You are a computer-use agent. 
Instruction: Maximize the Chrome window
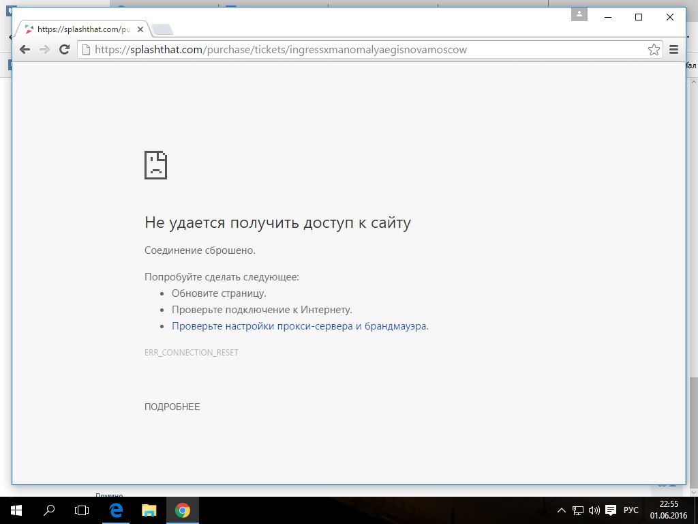coord(638,17)
